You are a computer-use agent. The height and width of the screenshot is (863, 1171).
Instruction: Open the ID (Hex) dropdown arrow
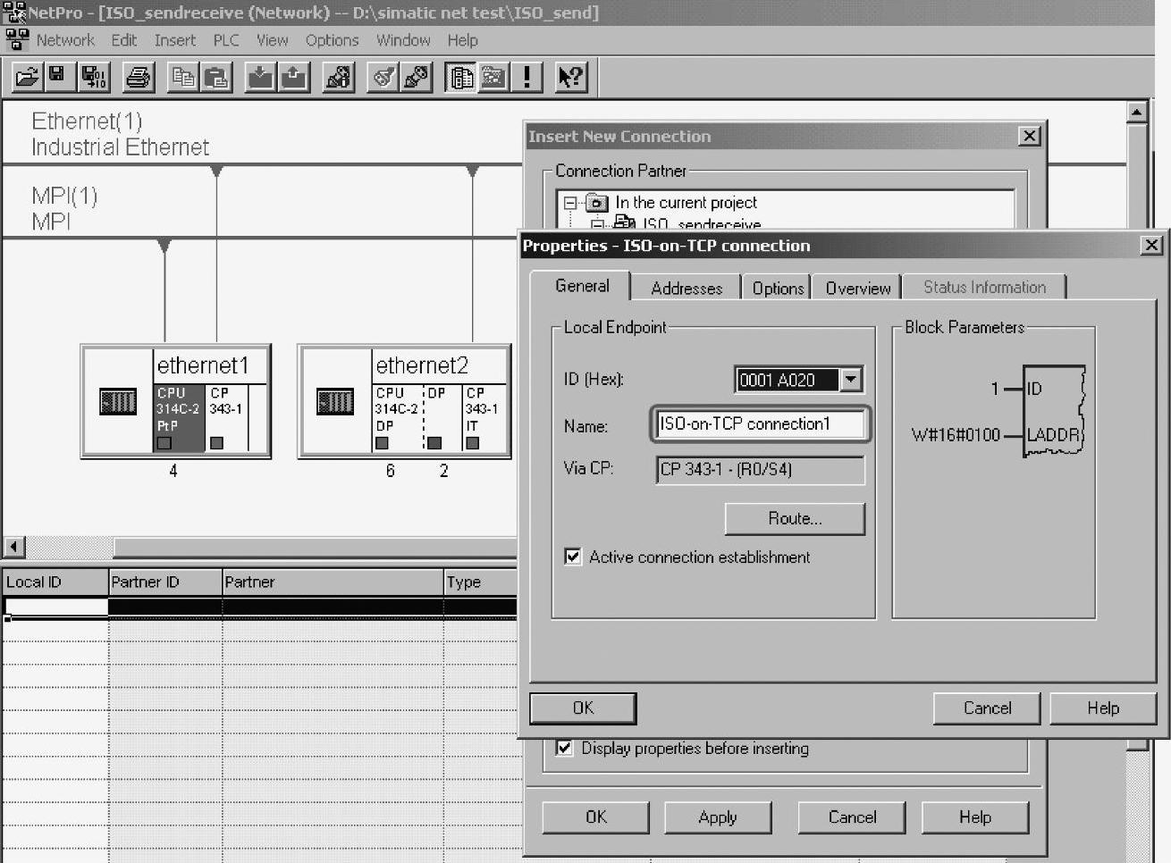pyautogui.click(x=851, y=380)
